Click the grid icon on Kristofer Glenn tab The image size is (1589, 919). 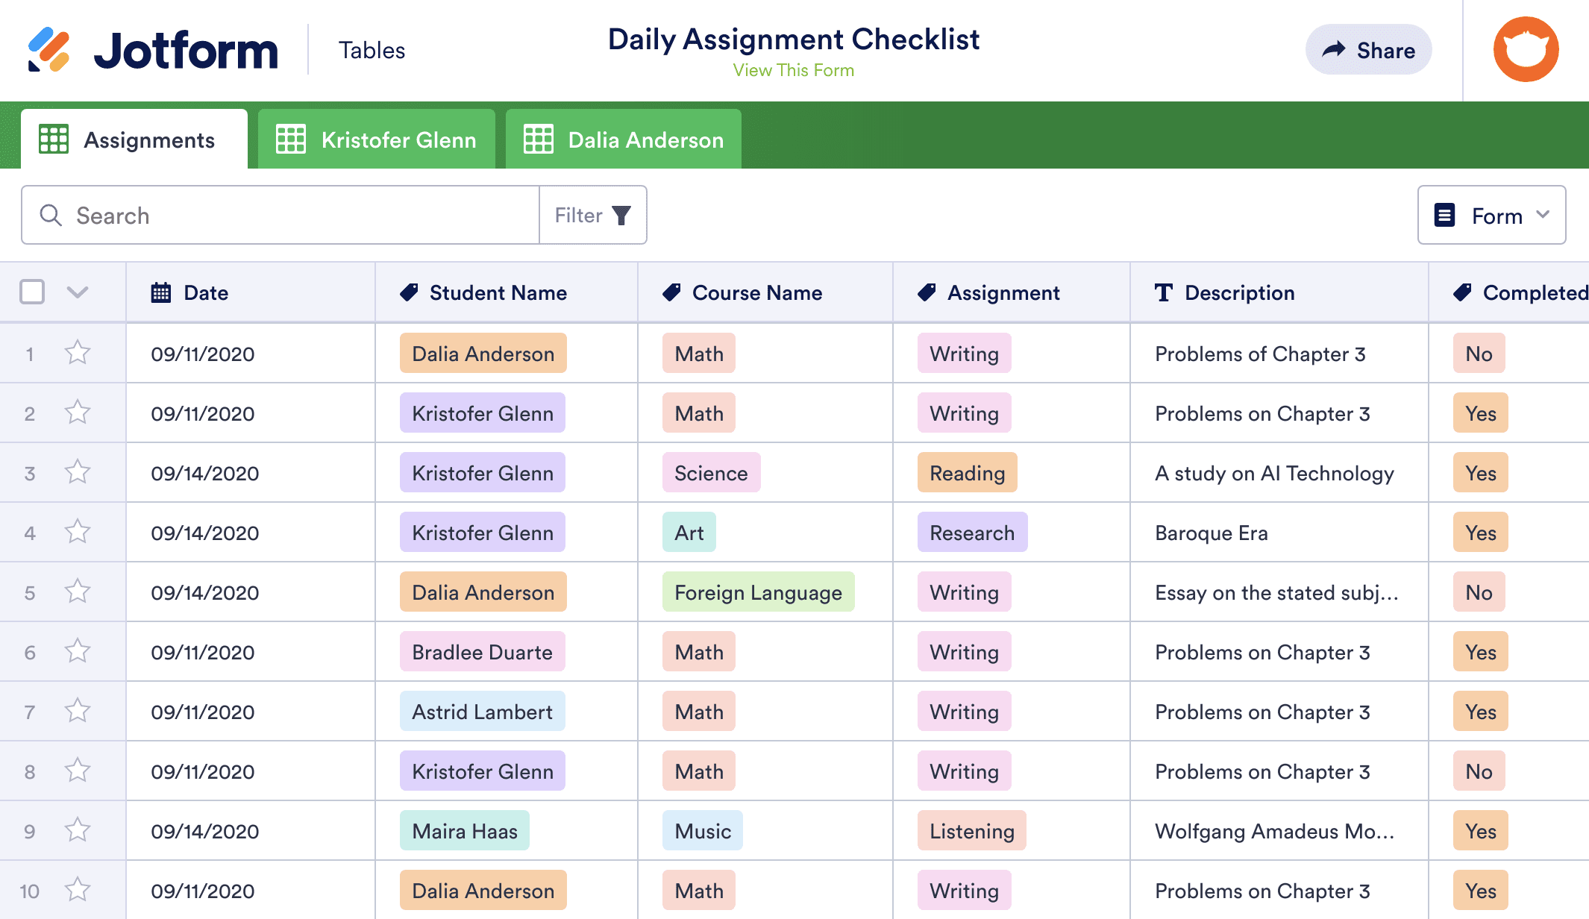coord(291,139)
